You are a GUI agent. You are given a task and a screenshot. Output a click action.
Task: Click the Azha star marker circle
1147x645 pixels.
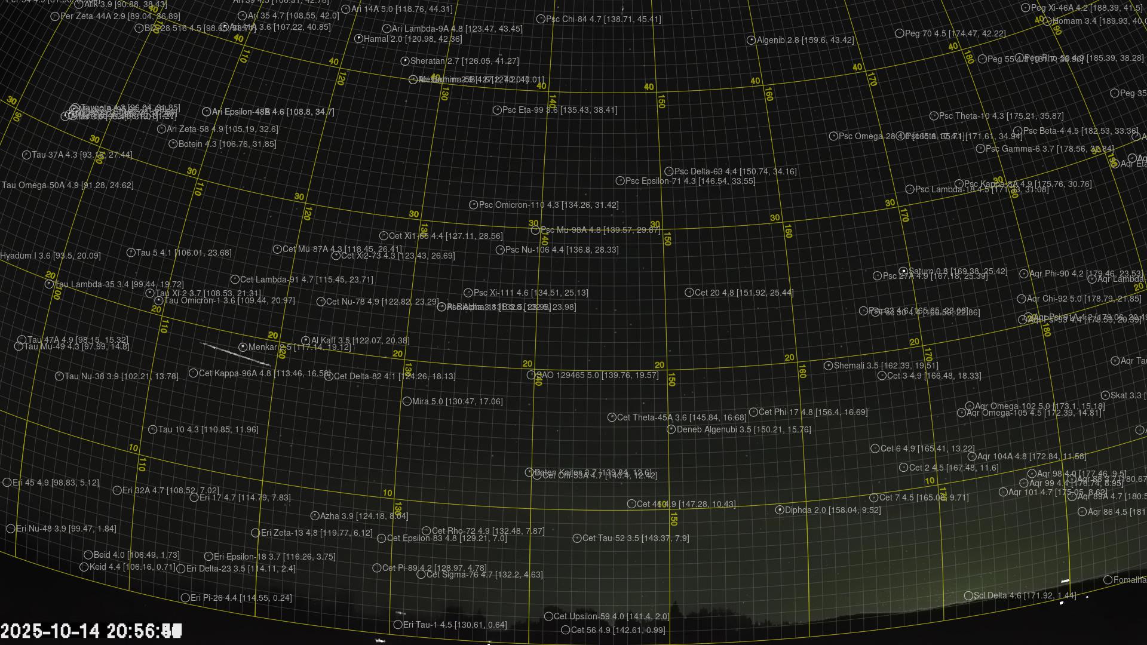315,516
